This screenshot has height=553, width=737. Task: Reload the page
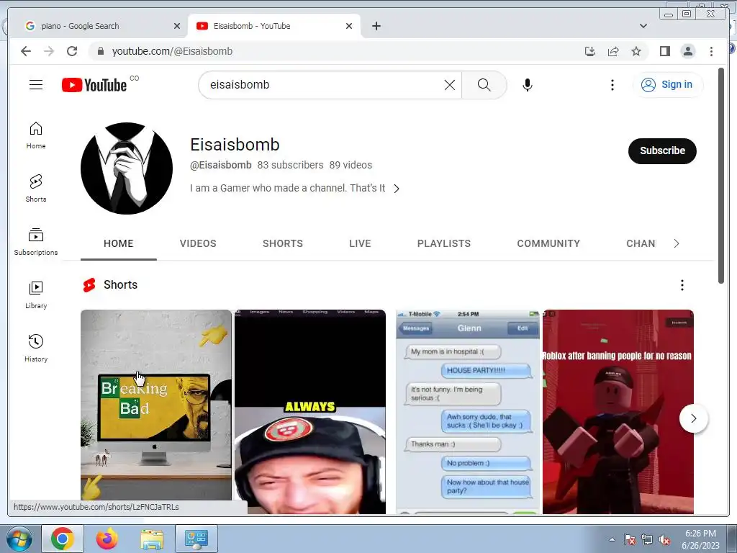pos(72,51)
